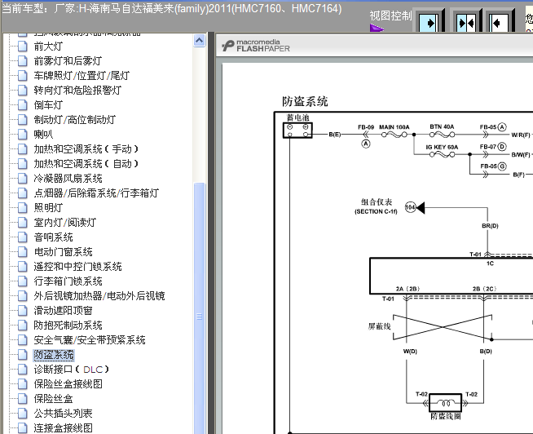This screenshot has width=533, height=434.
Task: Click the 组合仪表 label in diagram
Action: [x=377, y=202]
